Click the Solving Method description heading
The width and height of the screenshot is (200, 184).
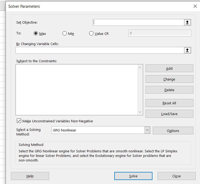pyautogui.click(x=31, y=145)
